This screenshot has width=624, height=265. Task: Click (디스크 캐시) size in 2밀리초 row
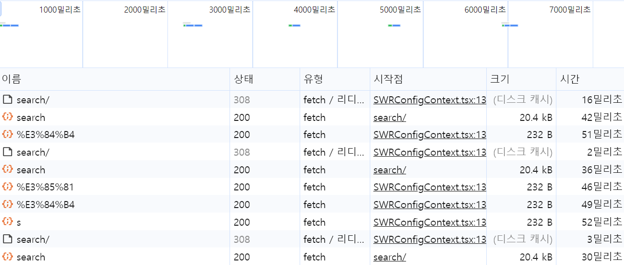pyautogui.click(x=523, y=152)
